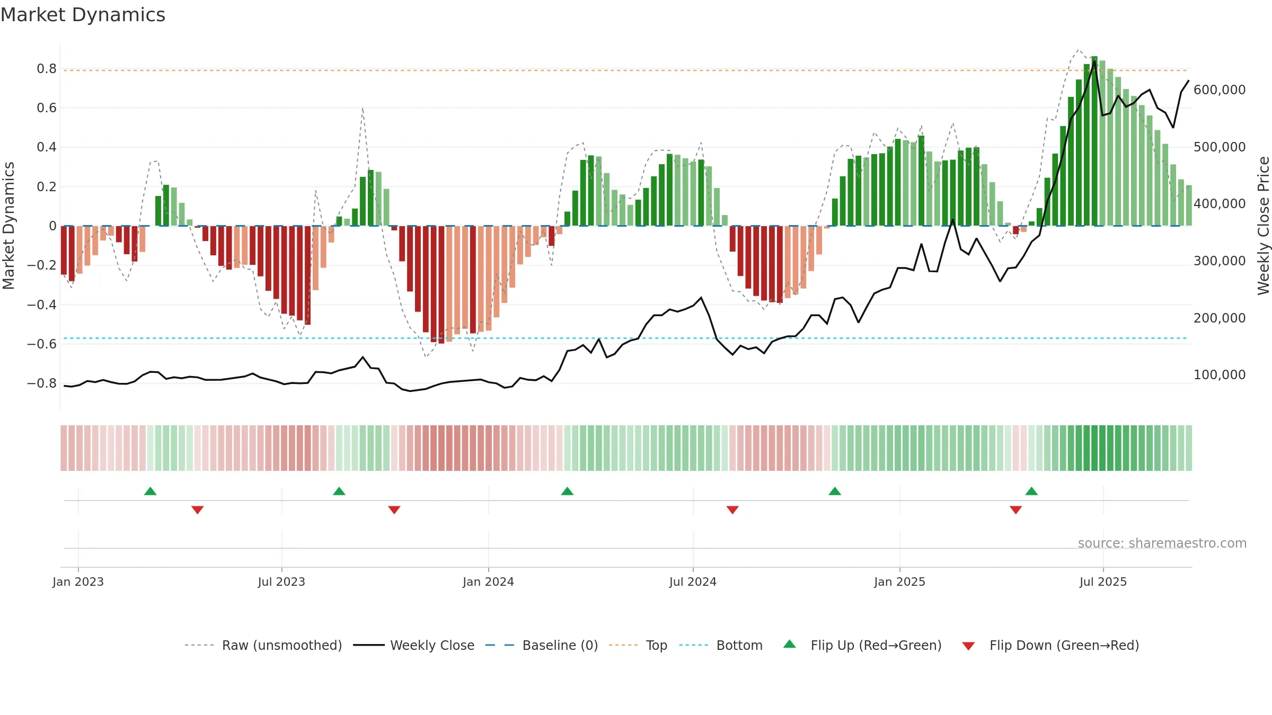Click the 100,000 right-axis price label
The width and height of the screenshot is (1272, 715).
click(1220, 375)
